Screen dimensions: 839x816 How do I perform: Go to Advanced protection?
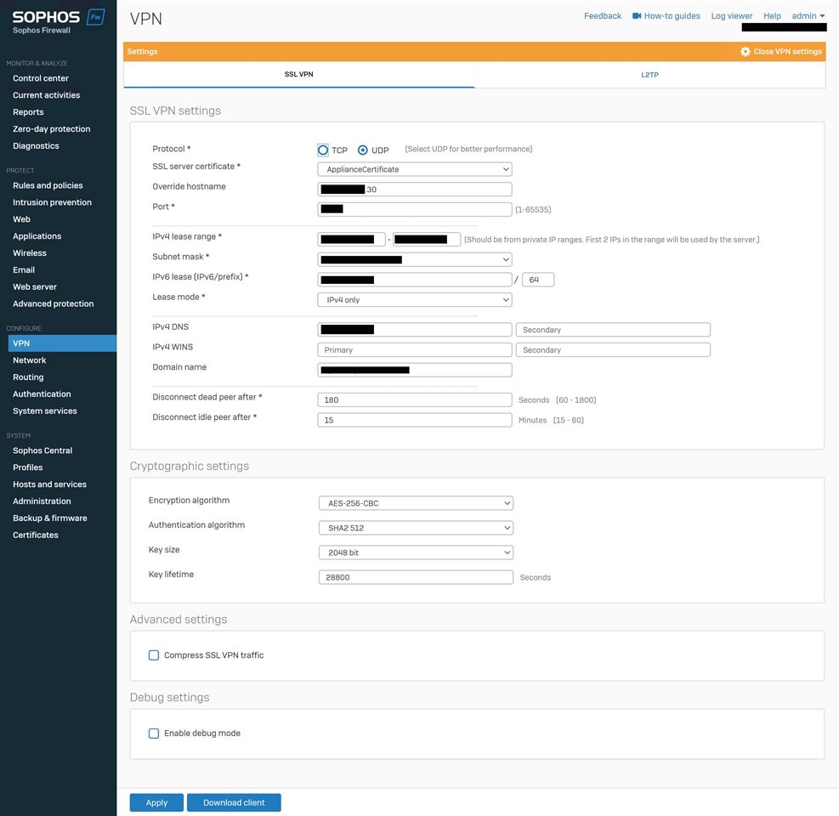53,303
